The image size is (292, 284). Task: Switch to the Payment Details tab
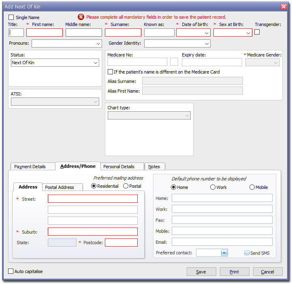[30, 167]
